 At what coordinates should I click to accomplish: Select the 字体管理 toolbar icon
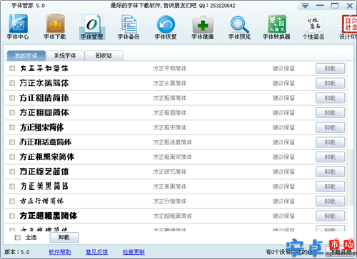92,26
